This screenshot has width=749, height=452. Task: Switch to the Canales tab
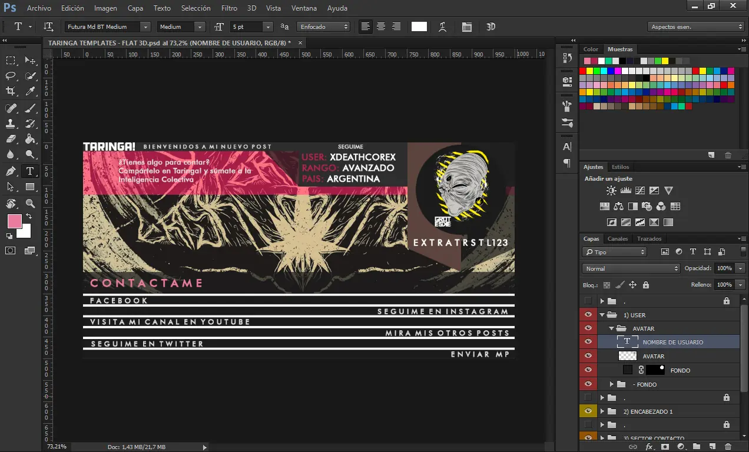(x=618, y=239)
